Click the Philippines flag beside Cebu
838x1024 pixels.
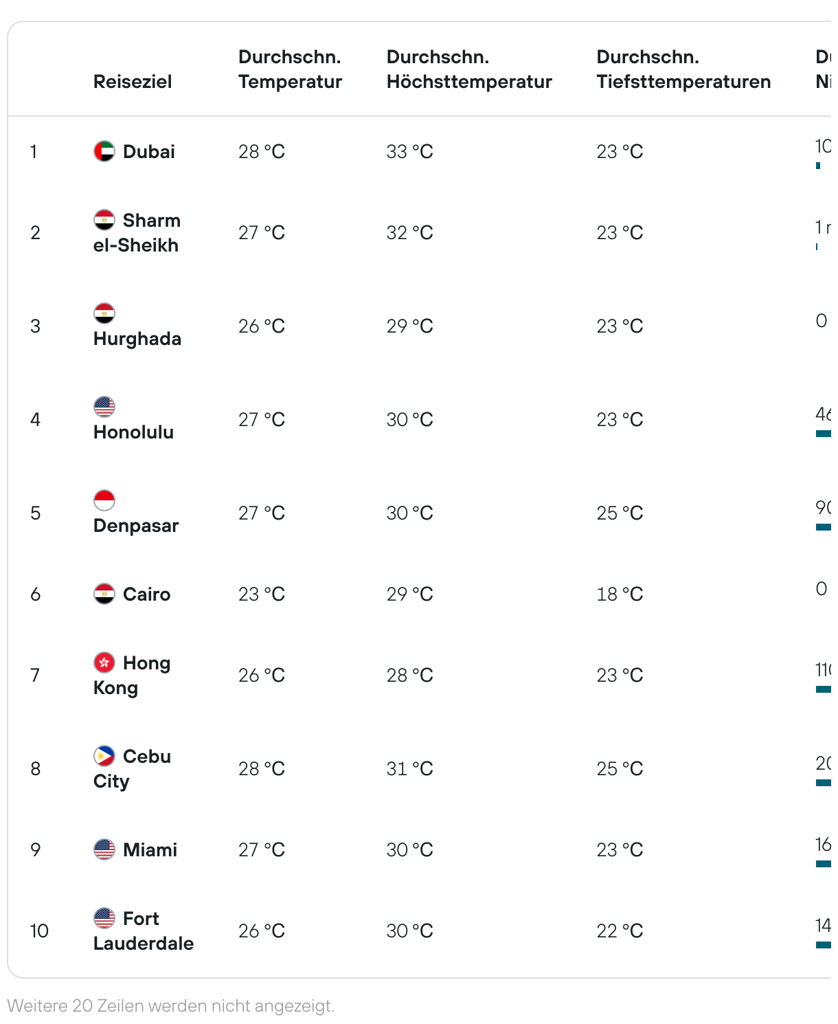click(104, 756)
